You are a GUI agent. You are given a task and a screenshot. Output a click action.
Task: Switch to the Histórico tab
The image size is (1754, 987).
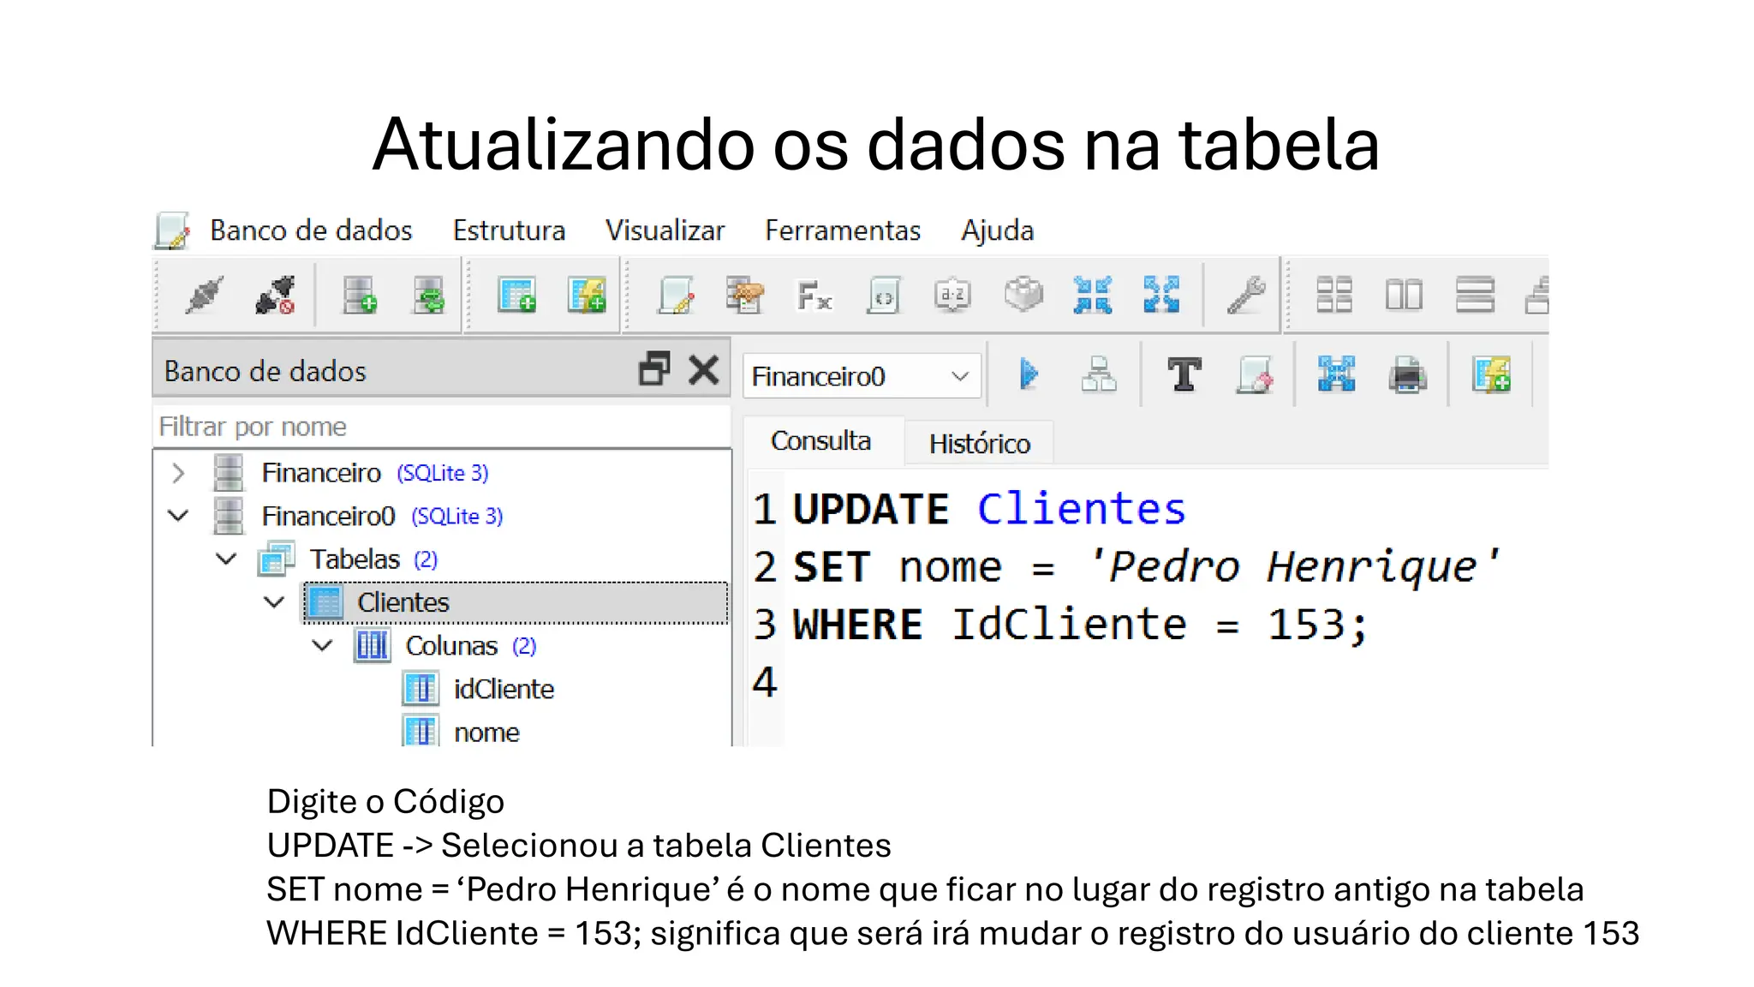coord(979,444)
